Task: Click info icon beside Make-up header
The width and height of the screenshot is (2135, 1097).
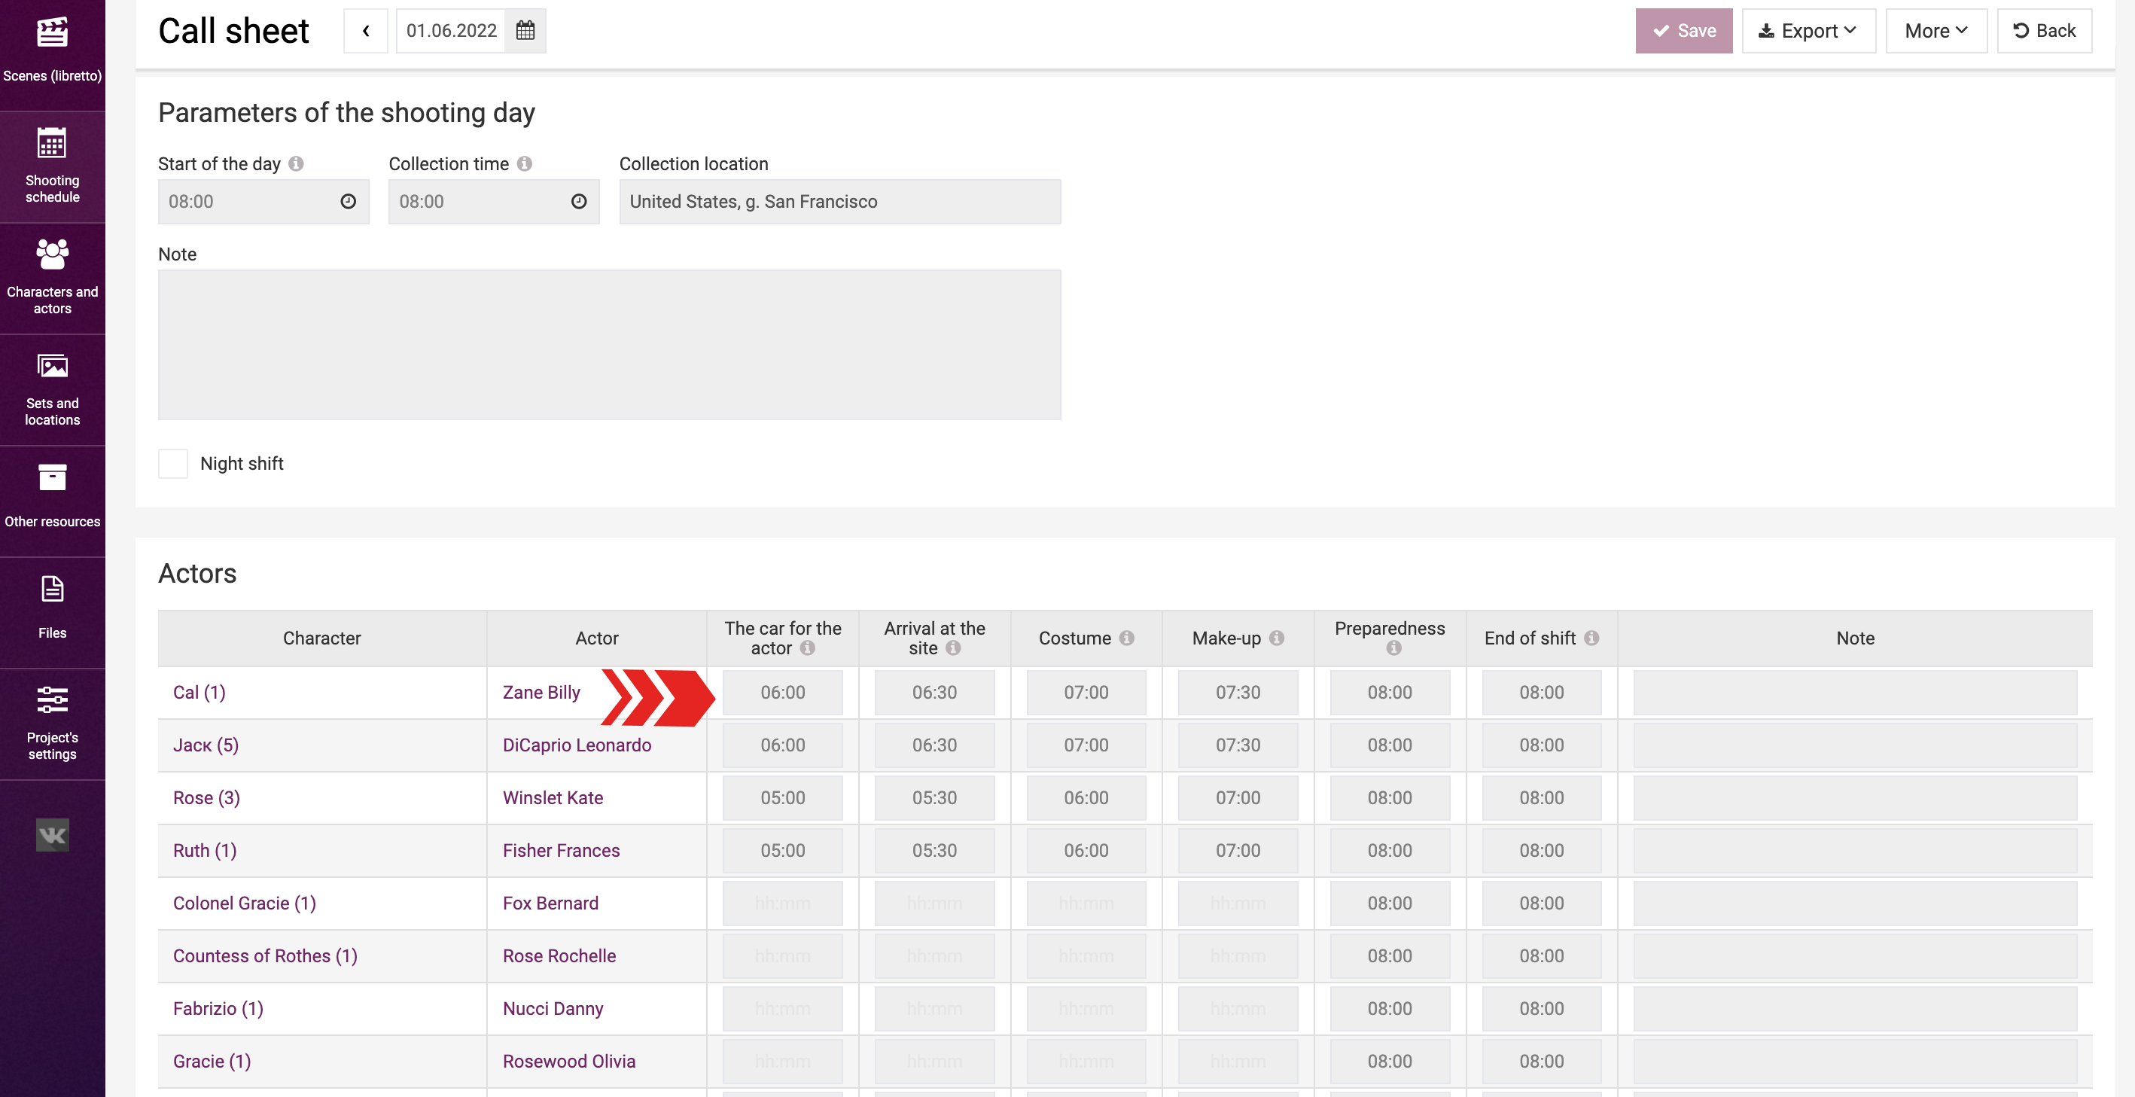Action: point(1276,638)
